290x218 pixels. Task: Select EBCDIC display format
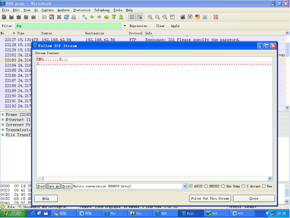click(206, 186)
